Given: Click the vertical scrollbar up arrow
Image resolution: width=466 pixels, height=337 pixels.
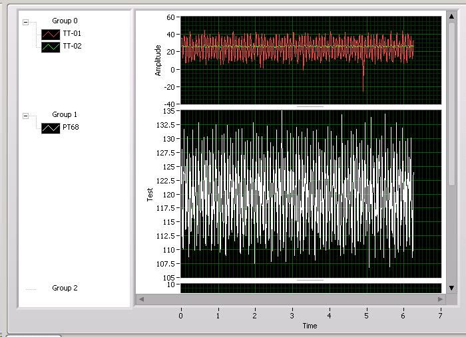Looking at the screenshot, I should coord(451,15).
